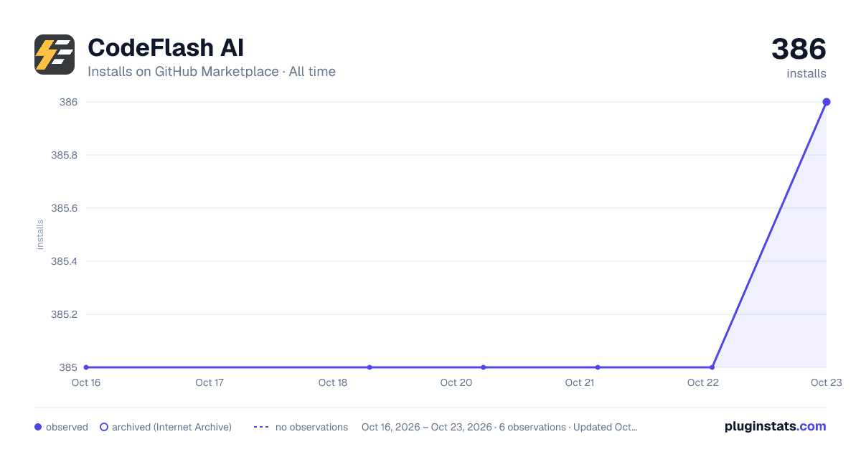
Task: Click the data point on Oct 22
Action: tap(712, 367)
